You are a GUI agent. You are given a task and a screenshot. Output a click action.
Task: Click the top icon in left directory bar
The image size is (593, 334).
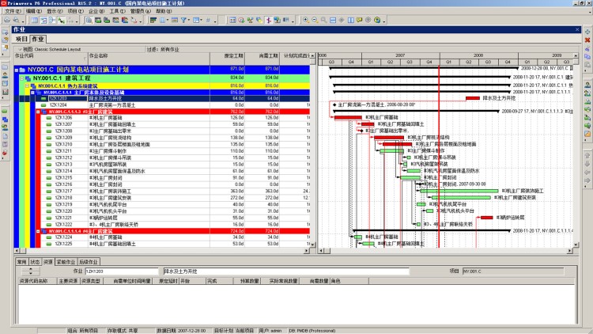coord(5,32)
